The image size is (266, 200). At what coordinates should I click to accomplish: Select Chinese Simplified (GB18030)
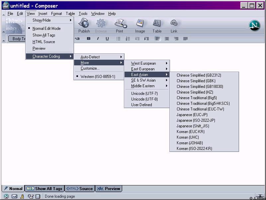(204, 87)
